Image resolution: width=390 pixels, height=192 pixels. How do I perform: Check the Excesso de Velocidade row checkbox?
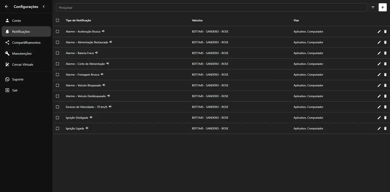coord(58,107)
